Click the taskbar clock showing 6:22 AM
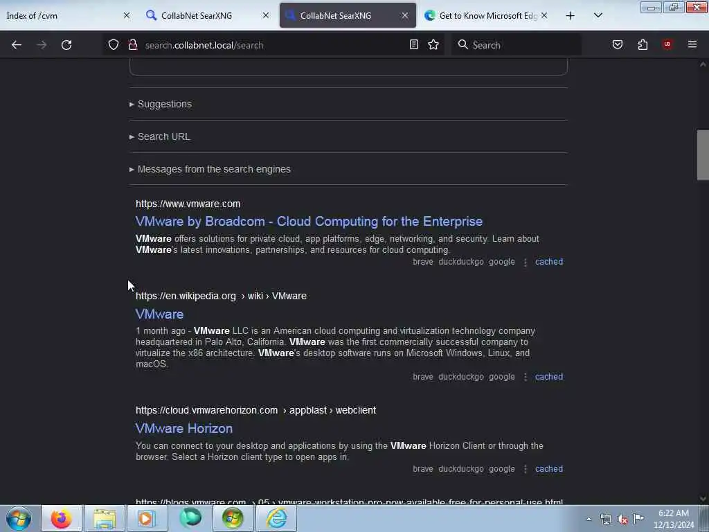This screenshot has height=532, width=709. coord(673,519)
